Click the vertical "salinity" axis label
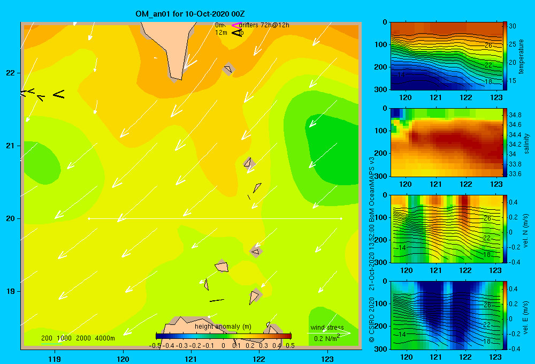Image resolution: width=535 pixels, height=364 pixels. 526,143
